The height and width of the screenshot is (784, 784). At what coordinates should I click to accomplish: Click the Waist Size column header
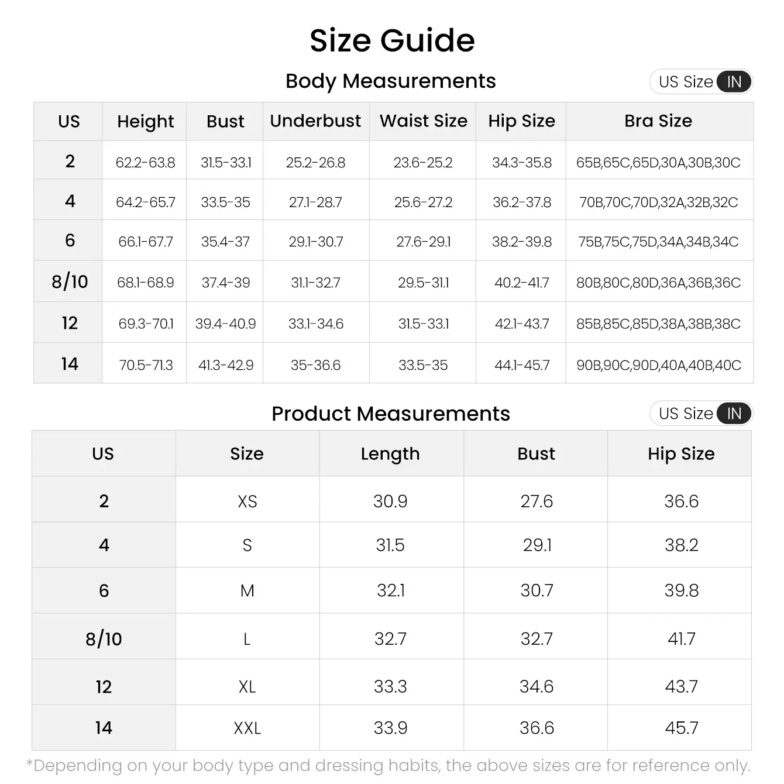pyautogui.click(x=423, y=121)
